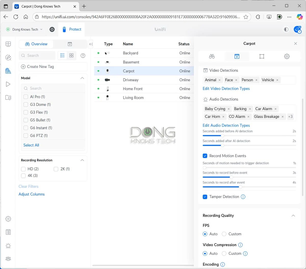Check the 4K resolution filter

point(23,176)
